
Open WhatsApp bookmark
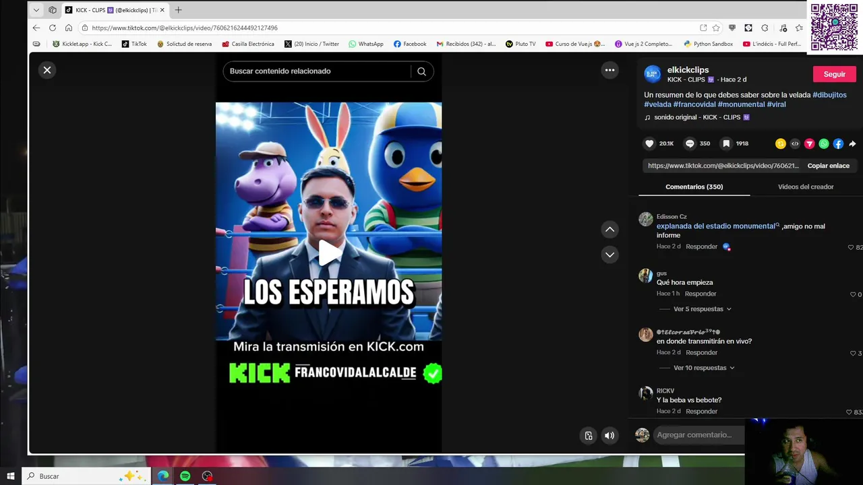click(x=366, y=44)
